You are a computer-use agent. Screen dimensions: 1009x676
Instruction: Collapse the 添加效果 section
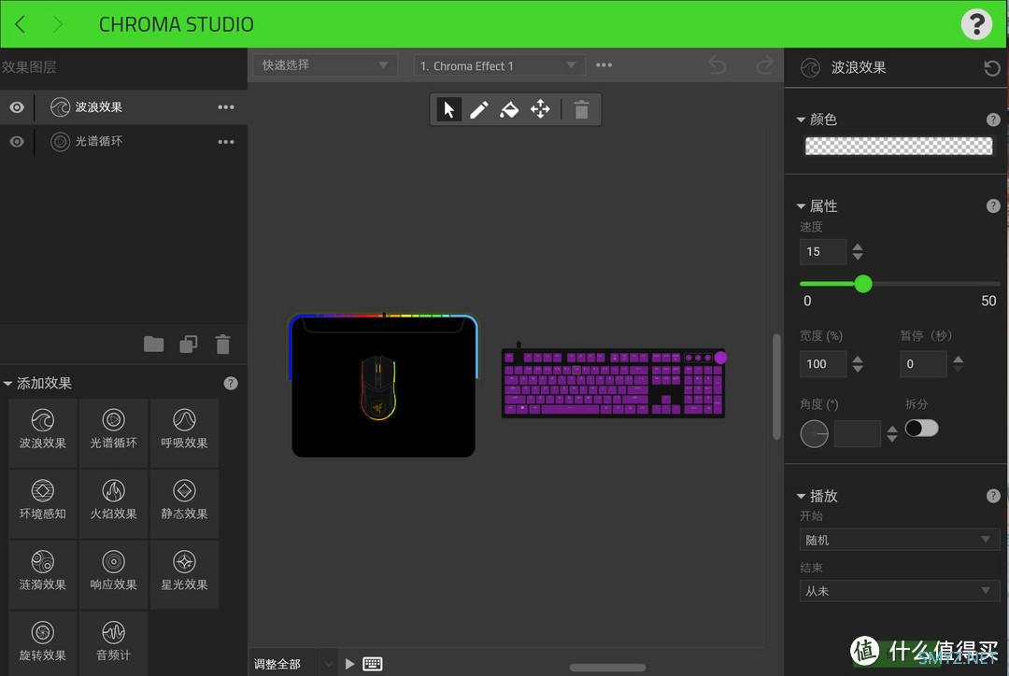pyautogui.click(x=7, y=384)
